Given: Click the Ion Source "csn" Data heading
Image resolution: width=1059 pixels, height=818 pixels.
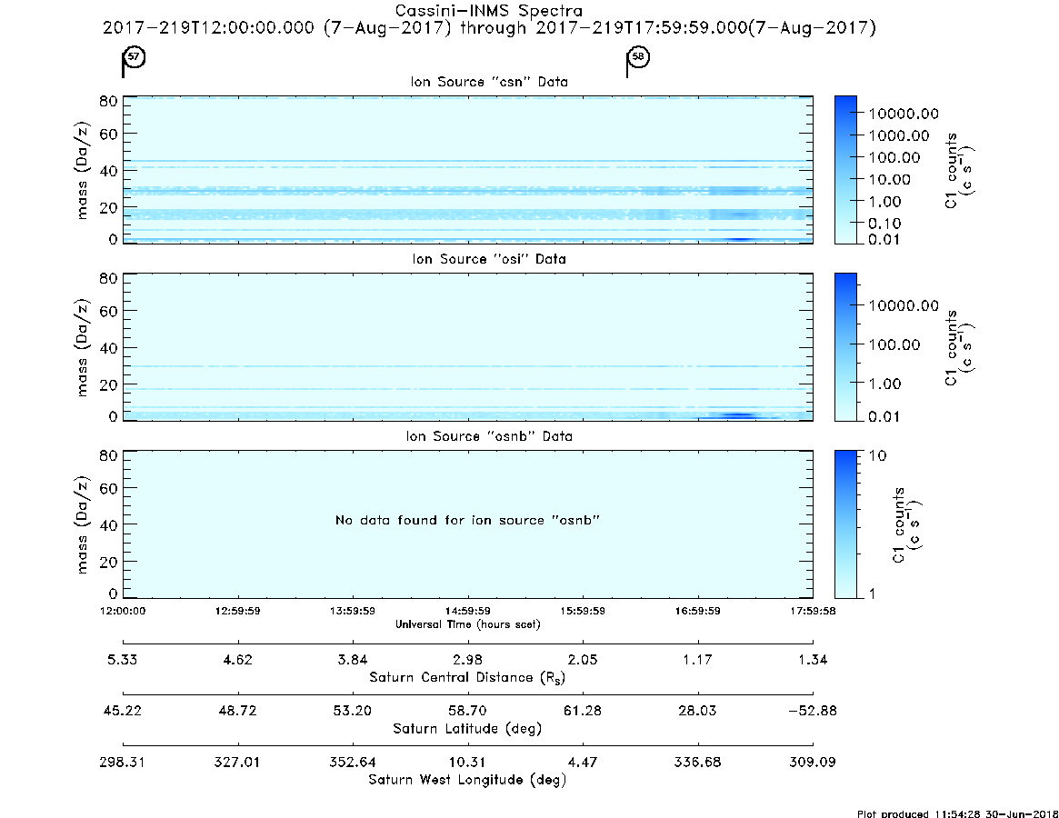Looking at the screenshot, I should [489, 82].
